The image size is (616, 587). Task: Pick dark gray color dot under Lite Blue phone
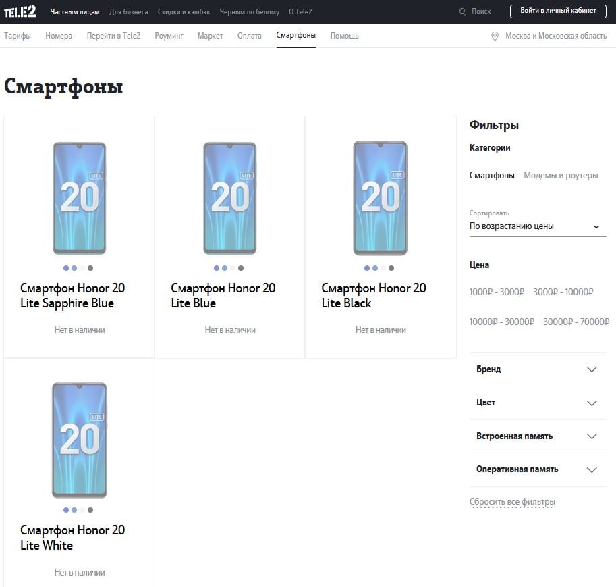(x=241, y=268)
